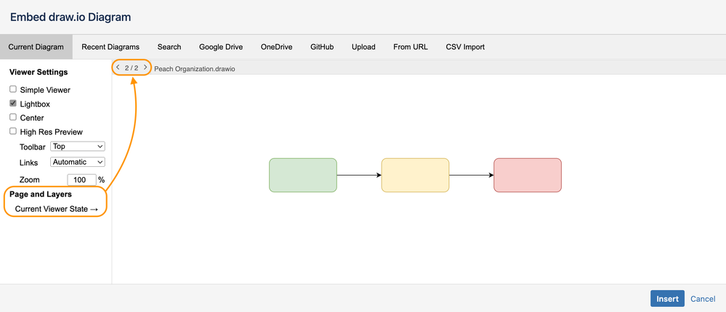
Task: Select the red box in the diagram
Action: click(x=528, y=175)
